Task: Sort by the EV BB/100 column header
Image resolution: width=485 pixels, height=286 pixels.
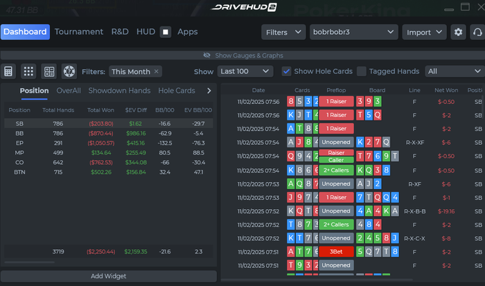Action: (x=198, y=110)
